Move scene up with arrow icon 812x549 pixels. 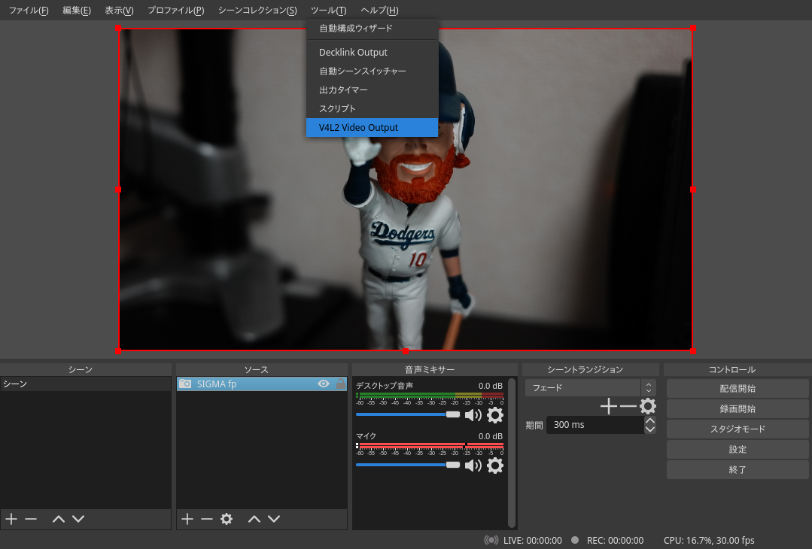(59, 518)
